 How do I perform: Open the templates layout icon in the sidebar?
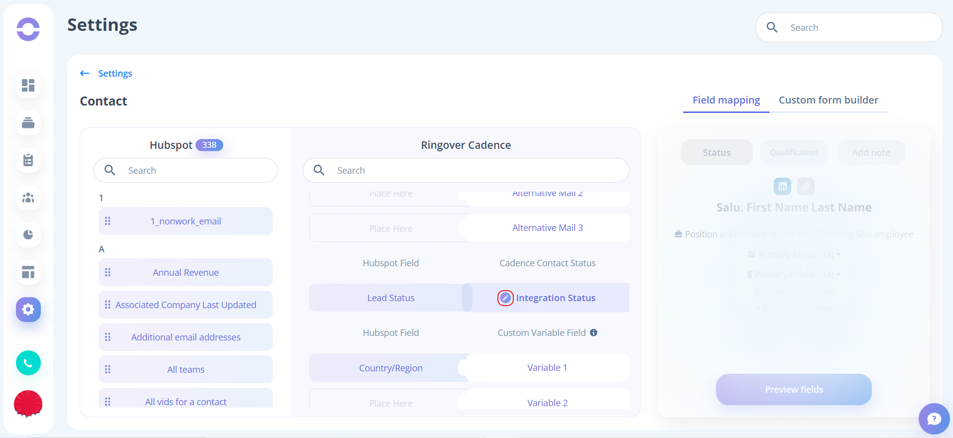pos(28,272)
